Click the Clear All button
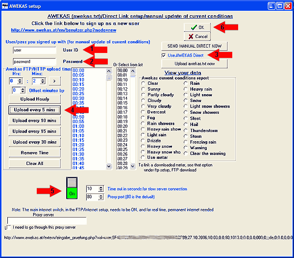Viewport: 294px width, 258px height. pyautogui.click(x=35, y=163)
